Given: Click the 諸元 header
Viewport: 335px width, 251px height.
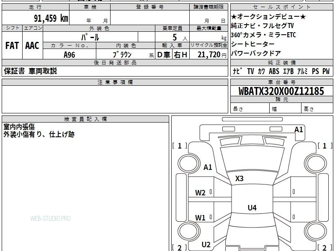Looking at the screenshot, I should 281,99.
